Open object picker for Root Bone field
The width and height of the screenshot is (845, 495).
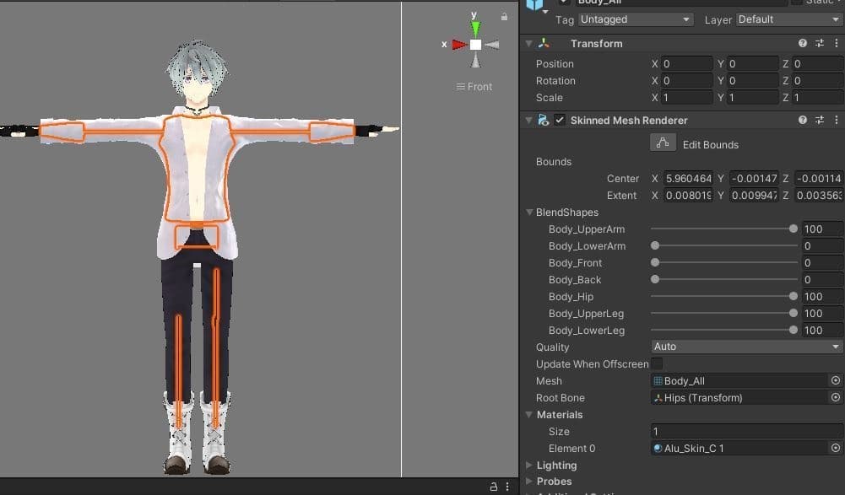click(836, 398)
